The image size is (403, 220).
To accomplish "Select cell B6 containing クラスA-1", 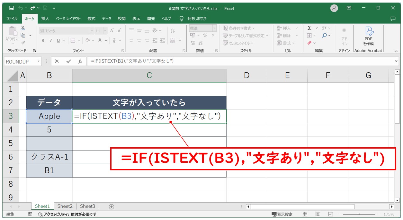I will click(49, 157).
